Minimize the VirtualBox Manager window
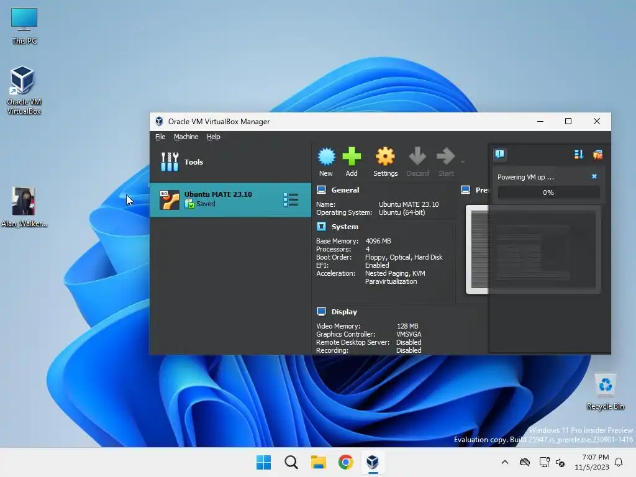The image size is (636, 477). coord(540,121)
